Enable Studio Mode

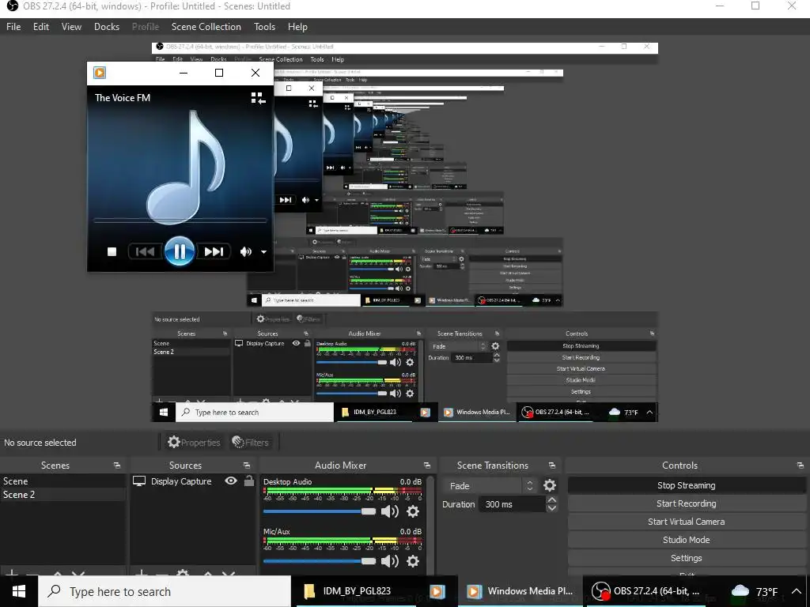(686, 539)
